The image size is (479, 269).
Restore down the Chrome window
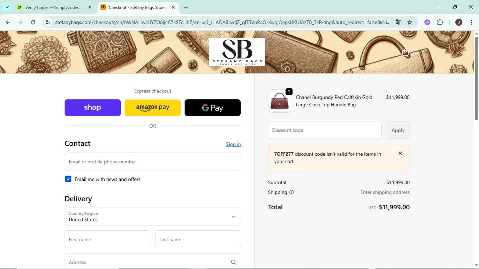tap(455, 7)
